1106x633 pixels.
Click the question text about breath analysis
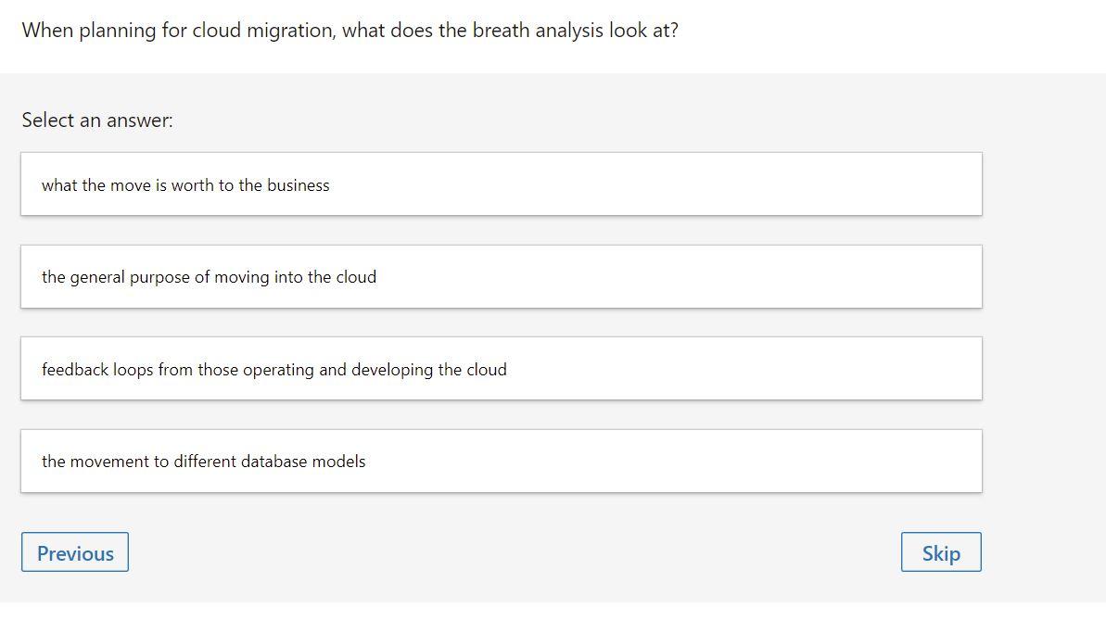350,30
